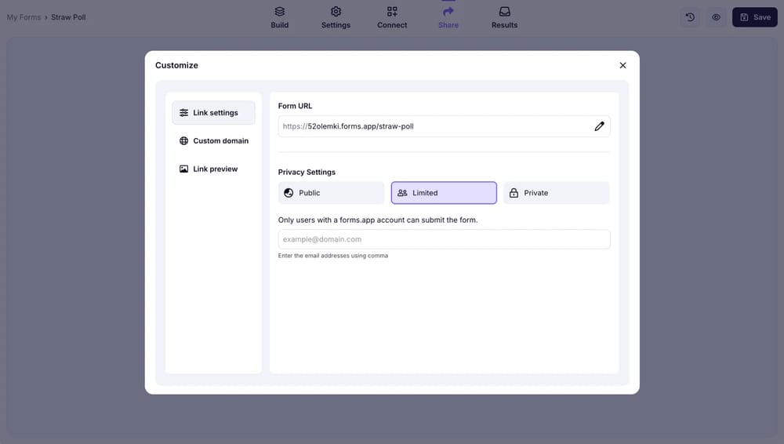784x444 pixels.
Task: Go to My Forms breadcrumb
Action: coord(24,17)
